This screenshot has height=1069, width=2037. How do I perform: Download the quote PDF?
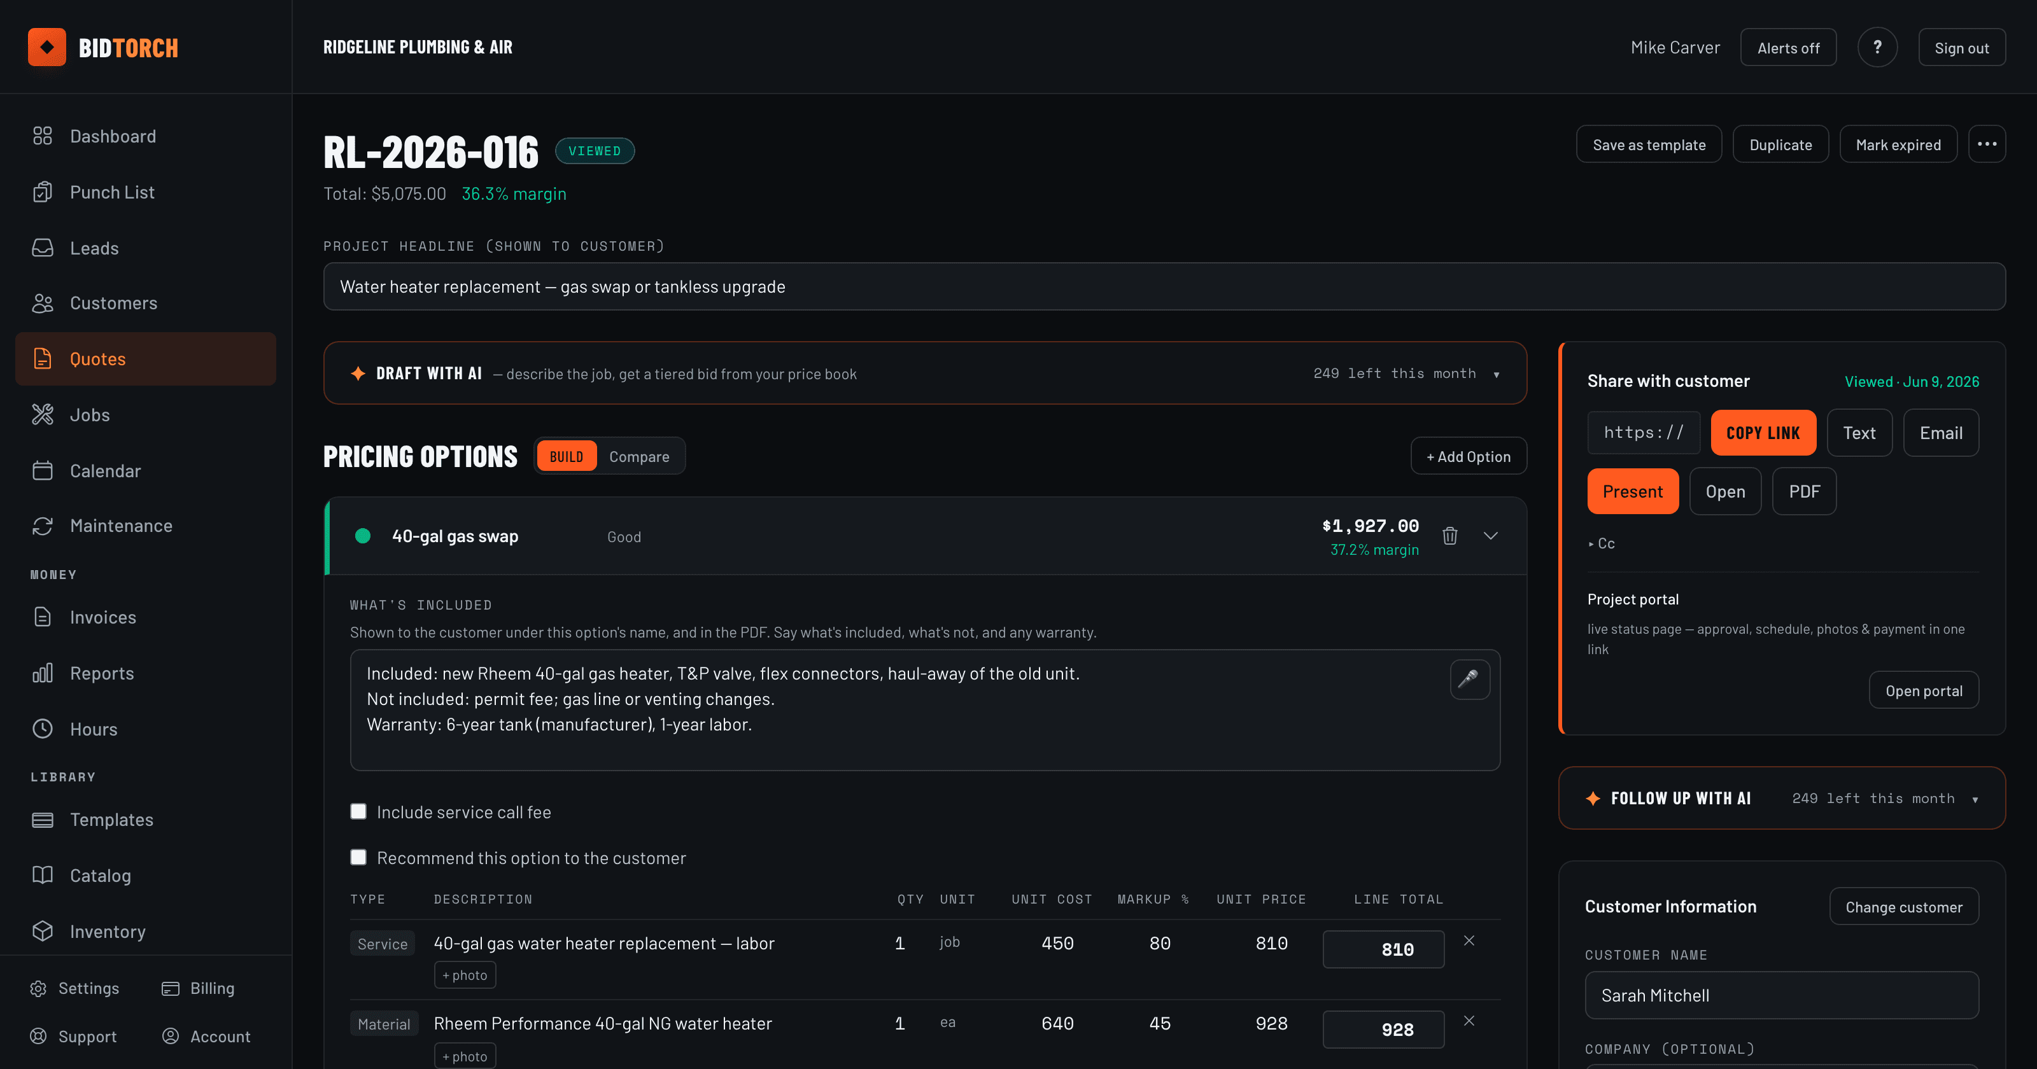tap(1804, 491)
